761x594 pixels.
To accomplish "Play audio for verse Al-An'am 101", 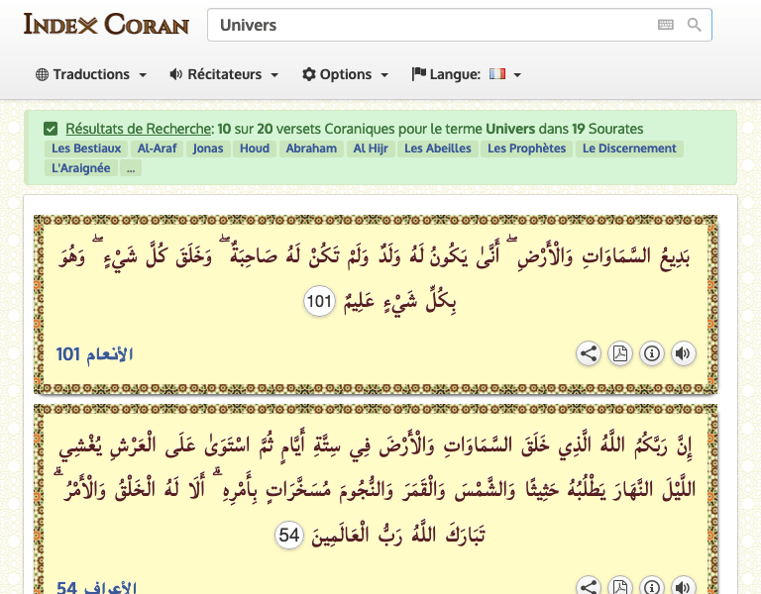I will (683, 353).
